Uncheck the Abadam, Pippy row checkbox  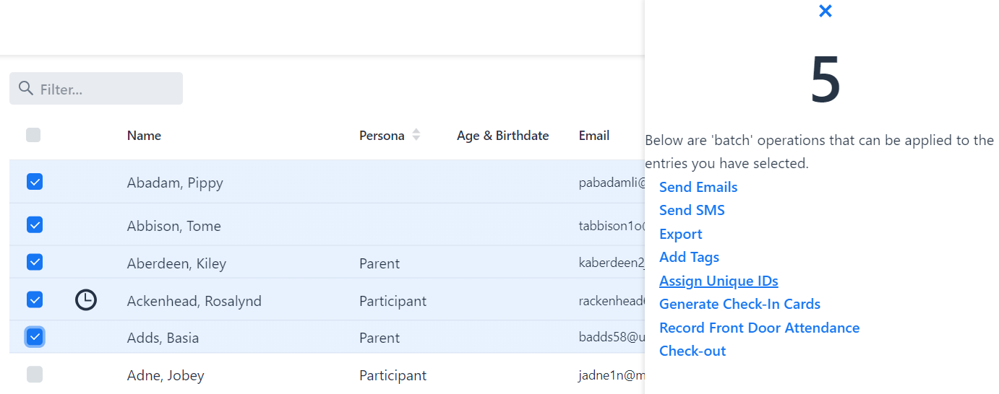tap(35, 182)
